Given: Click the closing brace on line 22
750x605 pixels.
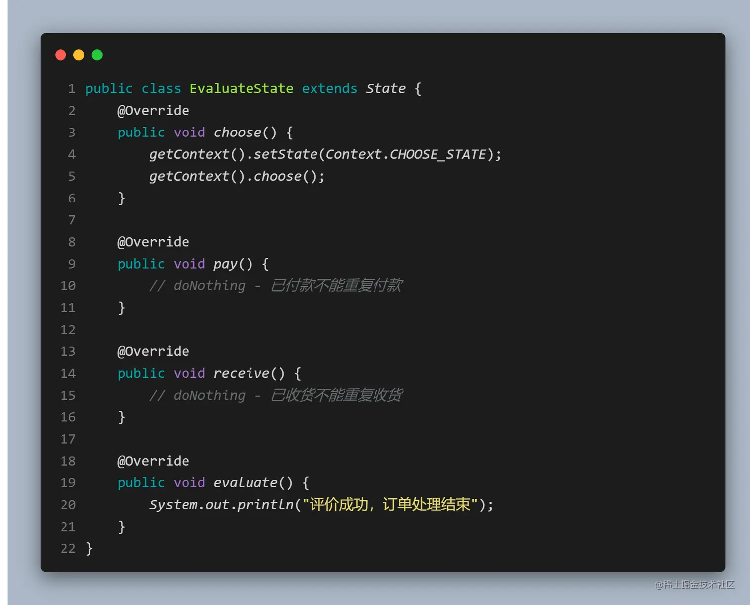Looking at the screenshot, I should (89, 548).
